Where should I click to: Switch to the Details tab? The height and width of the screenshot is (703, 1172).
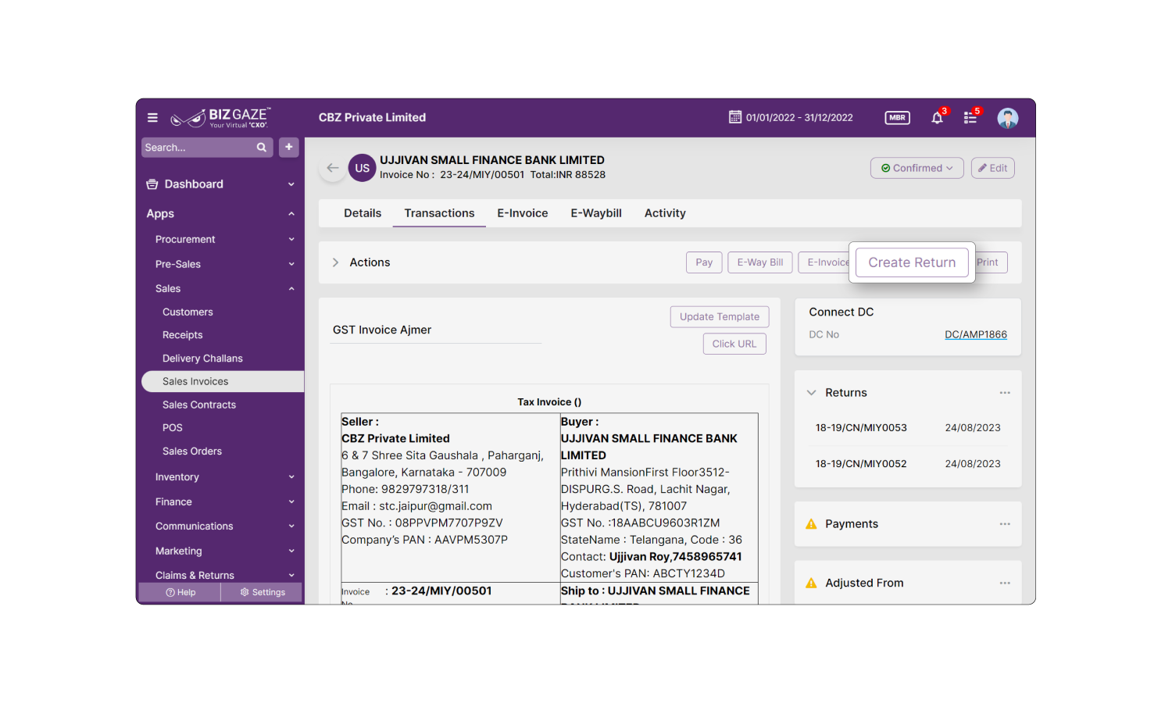pos(363,213)
